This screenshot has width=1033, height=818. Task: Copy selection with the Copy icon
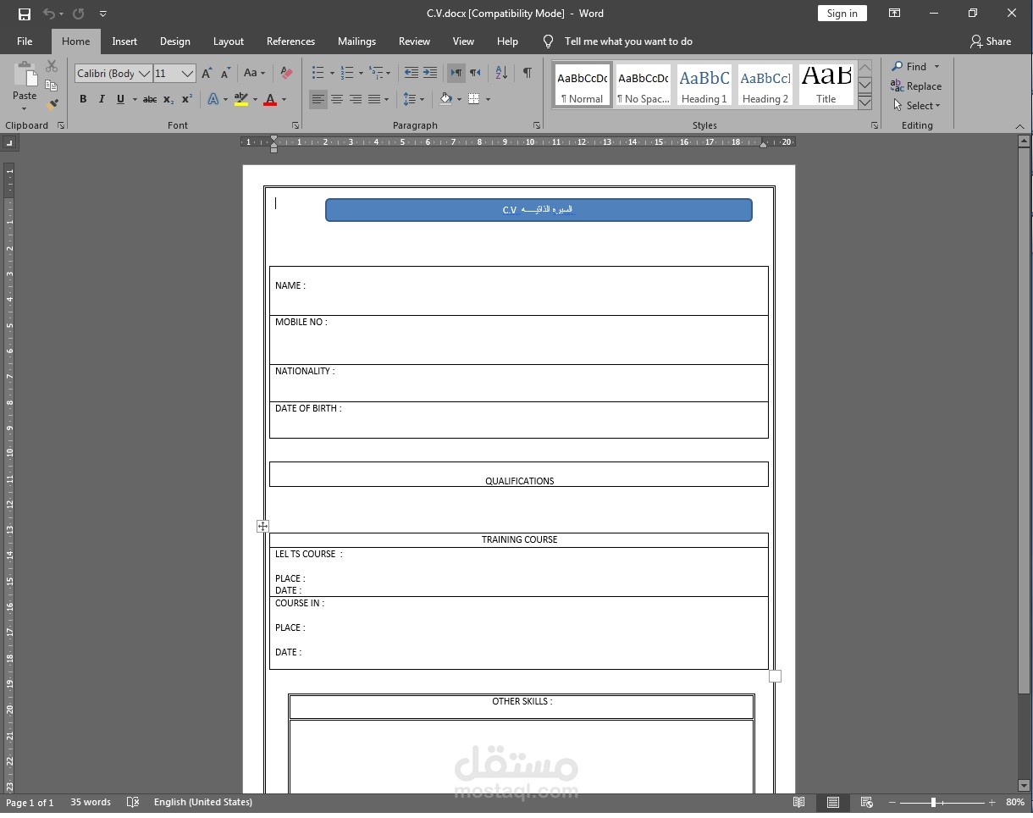pos(52,86)
